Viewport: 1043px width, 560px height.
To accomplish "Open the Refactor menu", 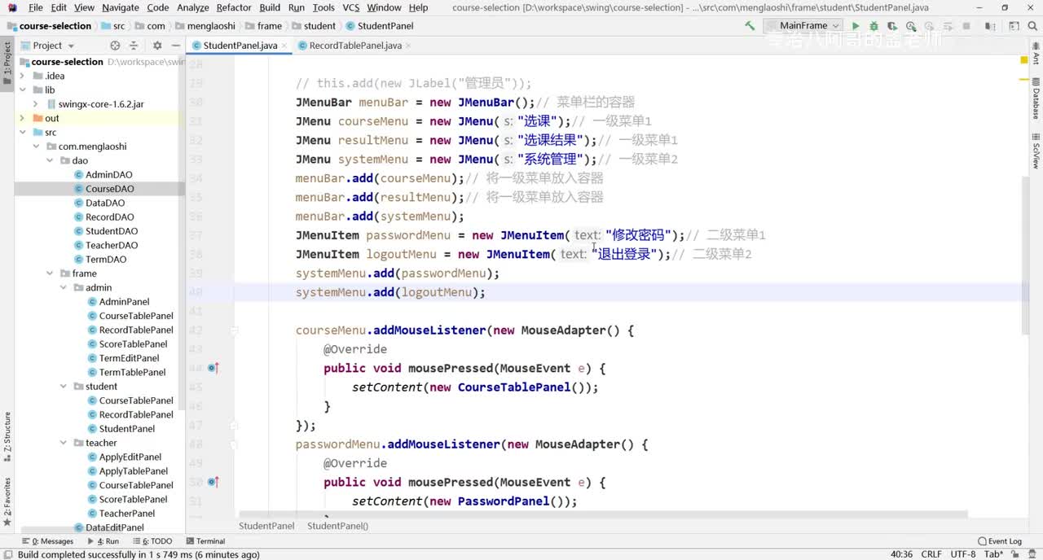I will coord(234,7).
